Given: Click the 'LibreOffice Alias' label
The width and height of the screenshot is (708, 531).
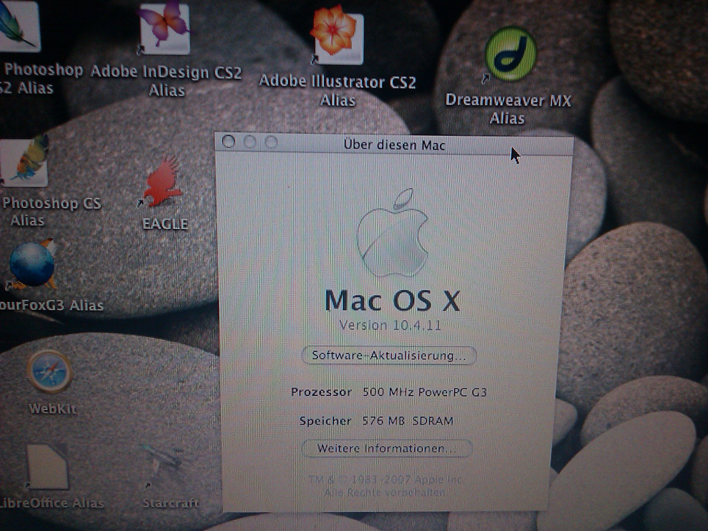Looking at the screenshot, I should [x=51, y=503].
